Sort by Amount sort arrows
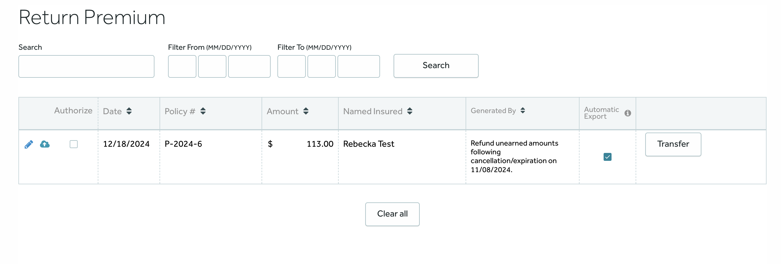Screen dimensions: 781x264 pos(305,111)
